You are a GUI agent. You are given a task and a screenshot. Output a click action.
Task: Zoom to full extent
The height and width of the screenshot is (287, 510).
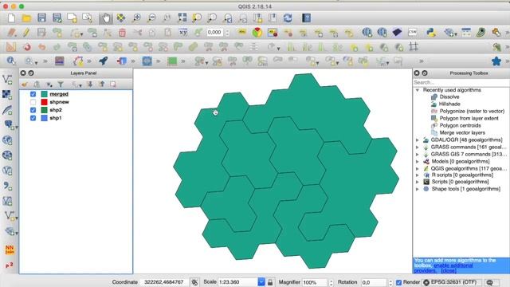[x=182, y=18]
